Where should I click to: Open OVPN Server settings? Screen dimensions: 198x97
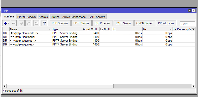[145, 23]
